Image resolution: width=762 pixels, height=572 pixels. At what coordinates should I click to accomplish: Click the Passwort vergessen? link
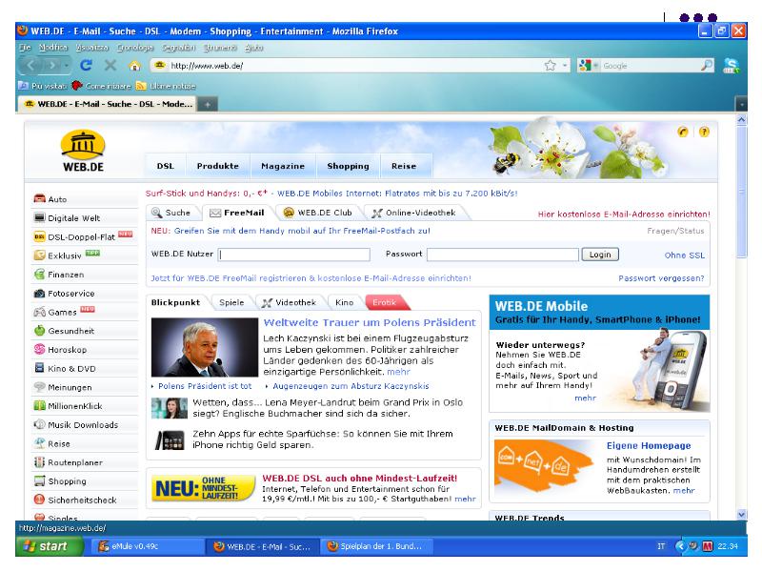(661, 278)
